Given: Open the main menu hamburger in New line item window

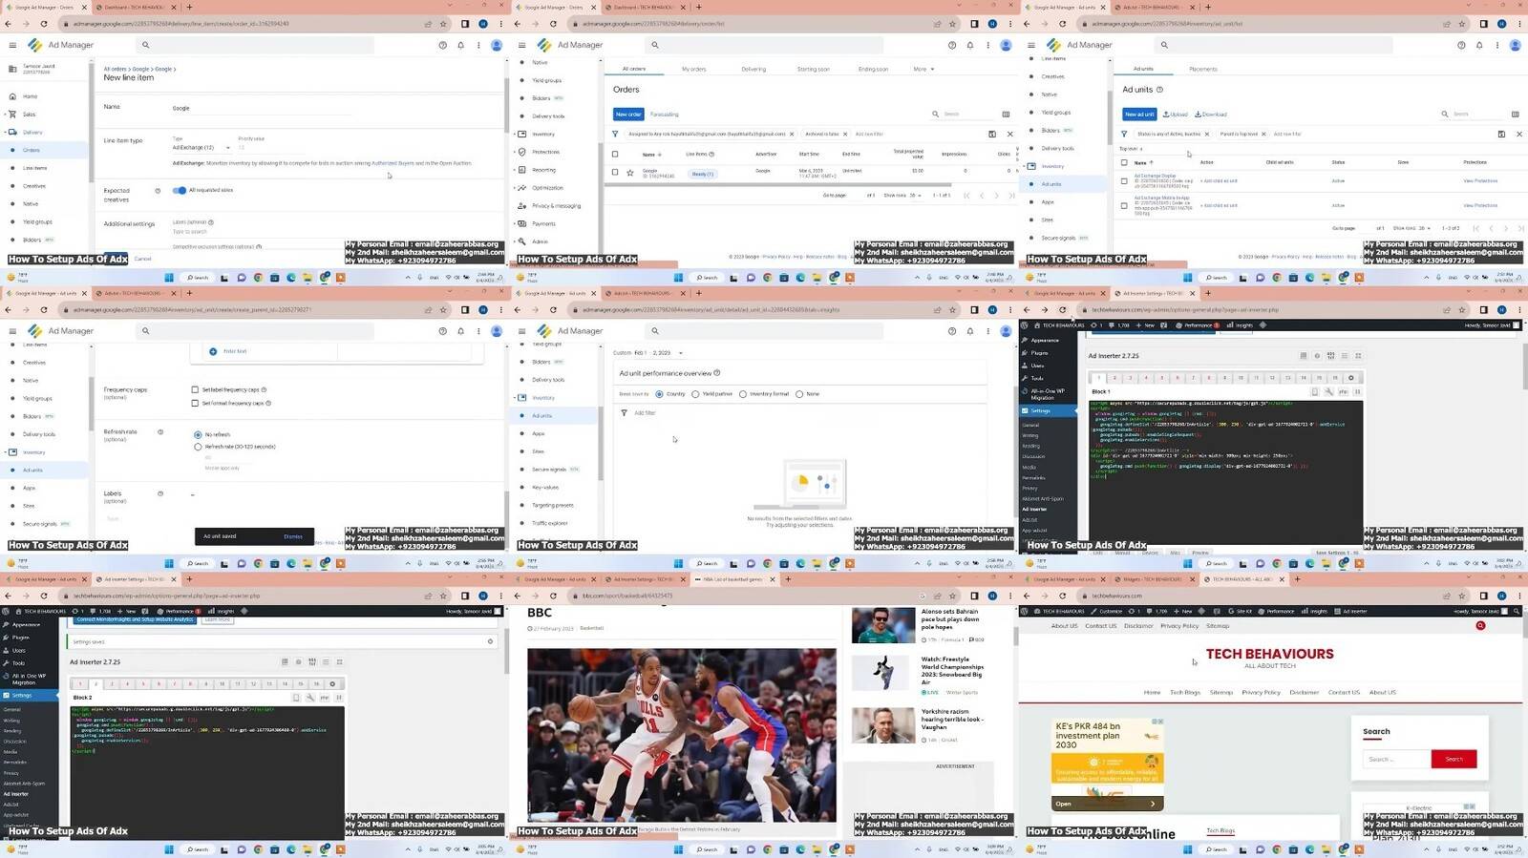Looking at the screenshot, I should pos(12,45).
